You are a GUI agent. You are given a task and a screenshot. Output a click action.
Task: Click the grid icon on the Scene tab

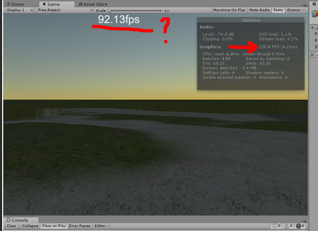pyautogui.click(x=8, y=4)
